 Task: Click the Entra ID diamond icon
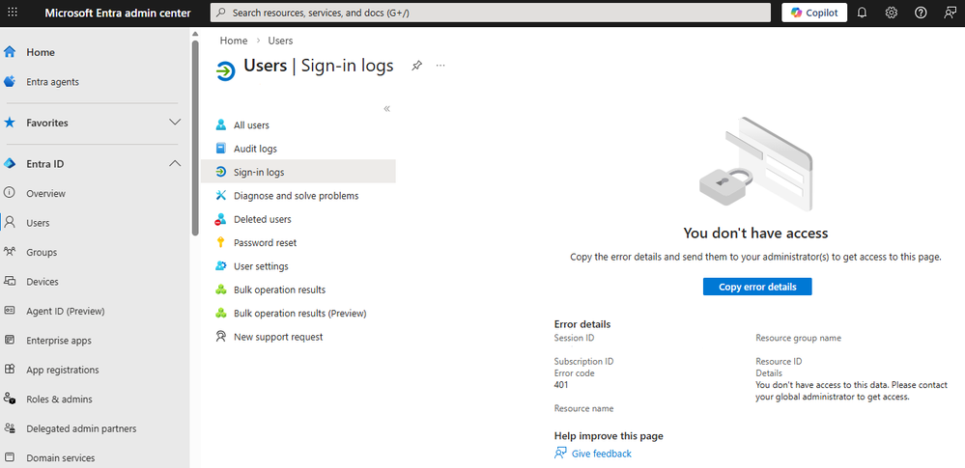point(10,164)
